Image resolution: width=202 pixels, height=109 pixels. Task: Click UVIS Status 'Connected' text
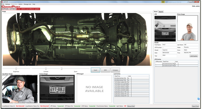click(x=92, y=106)
